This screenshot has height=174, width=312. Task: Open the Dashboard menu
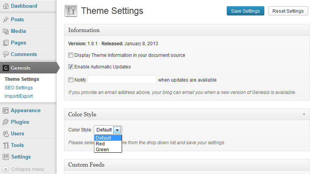(28, 6)
